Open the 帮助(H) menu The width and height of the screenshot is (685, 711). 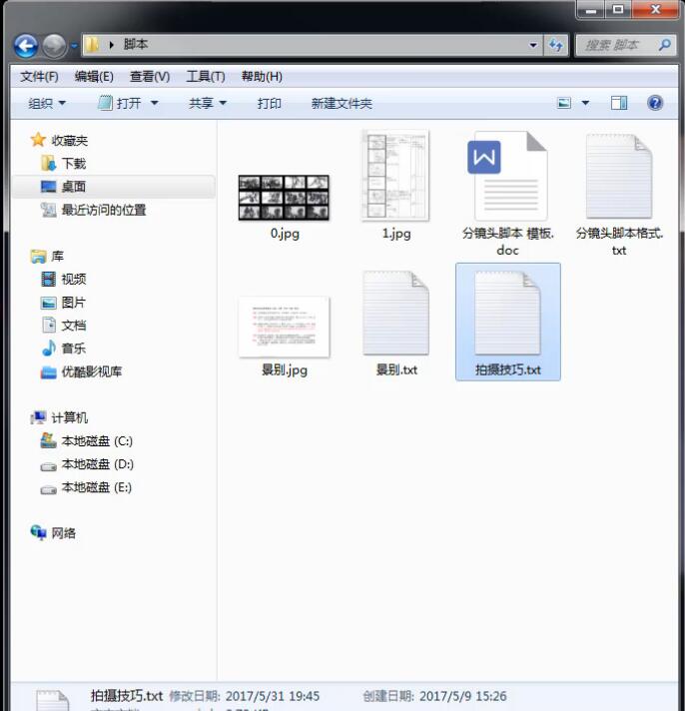point(262,77)
